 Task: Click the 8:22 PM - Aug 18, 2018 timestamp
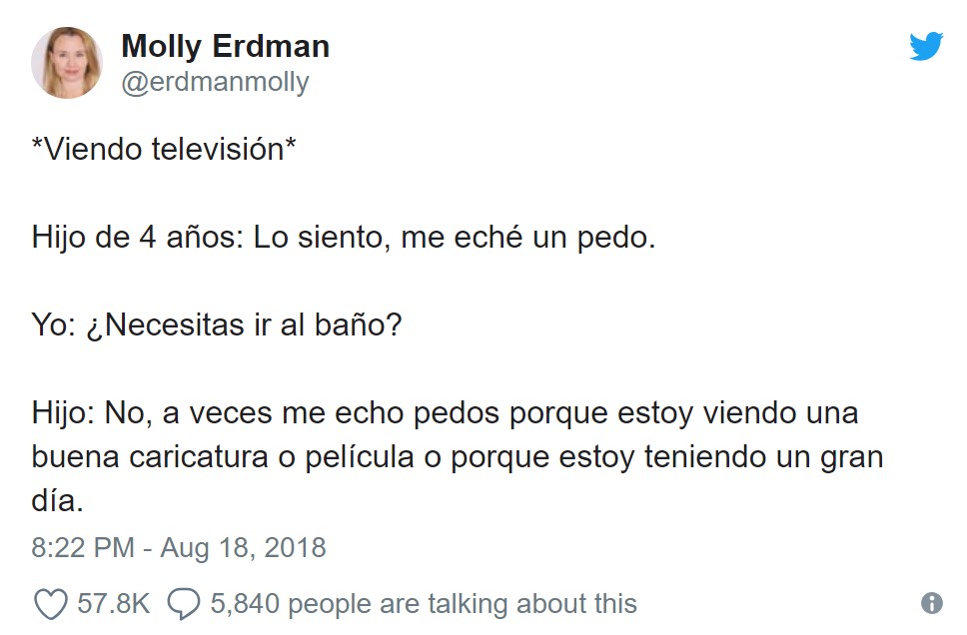[x=178, y=547]
